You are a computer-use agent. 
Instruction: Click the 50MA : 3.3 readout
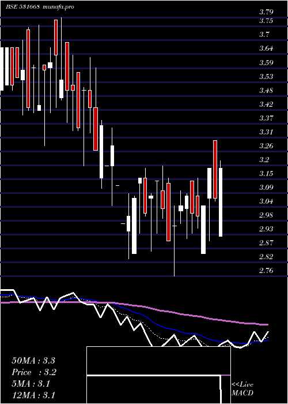33,361
